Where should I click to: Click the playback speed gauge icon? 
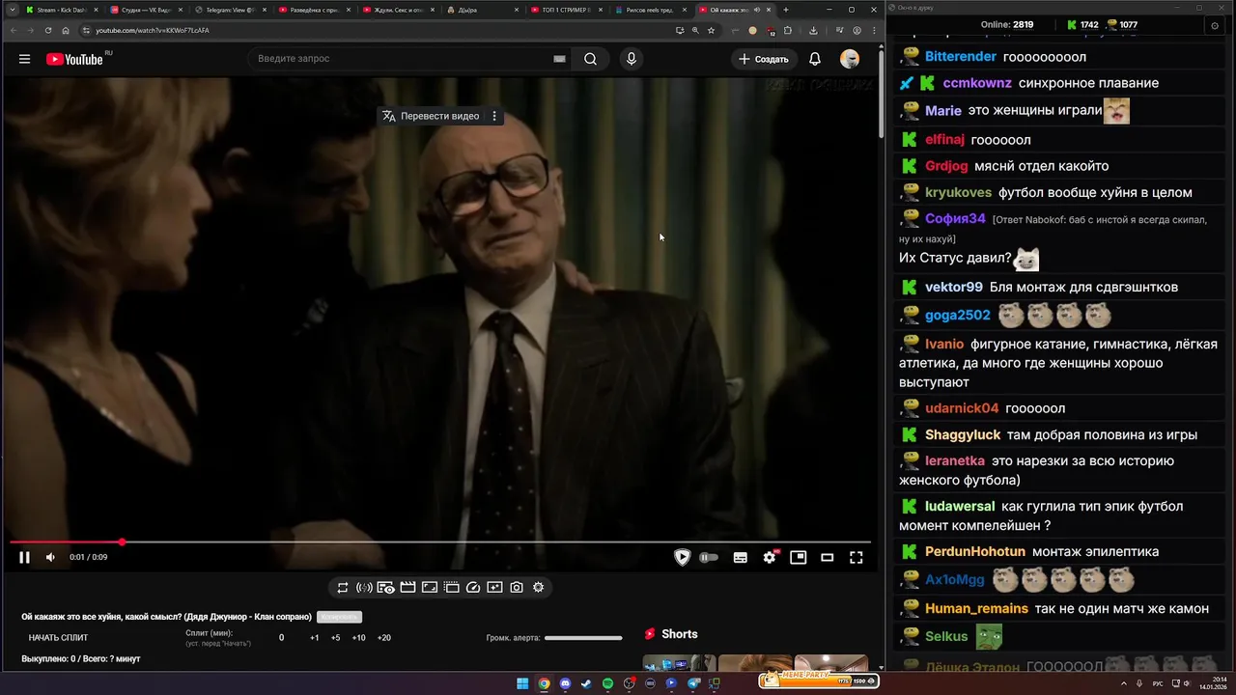(x=473, y=587)
